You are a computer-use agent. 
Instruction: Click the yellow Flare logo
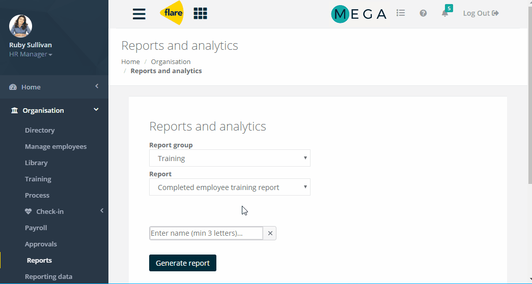coord(172,13)
